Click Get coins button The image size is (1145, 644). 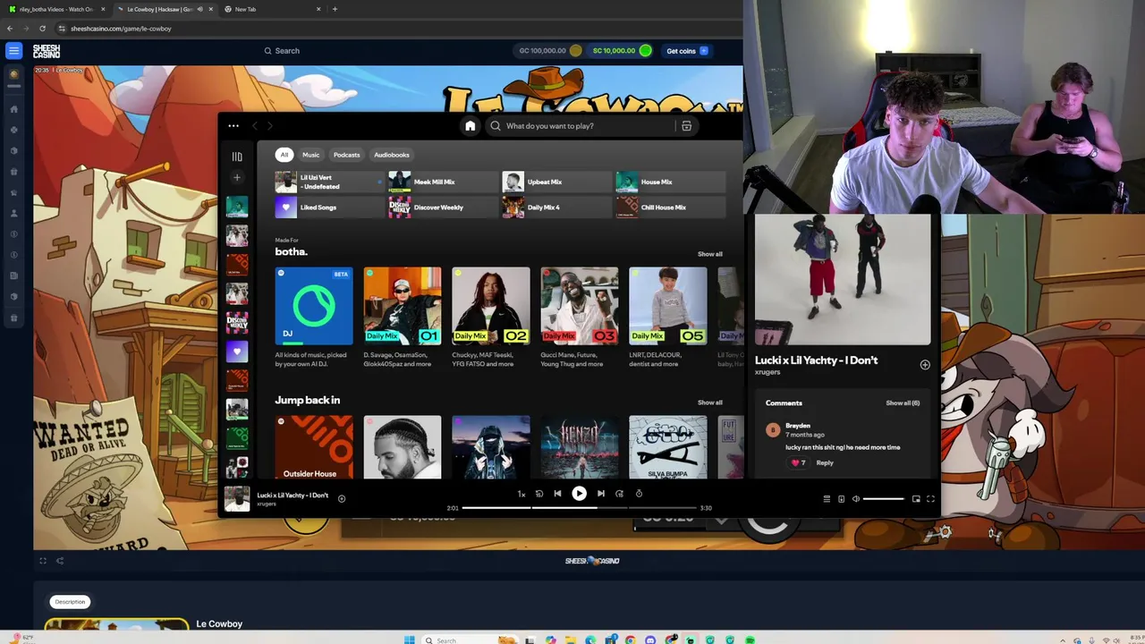[x=687, y=51]
